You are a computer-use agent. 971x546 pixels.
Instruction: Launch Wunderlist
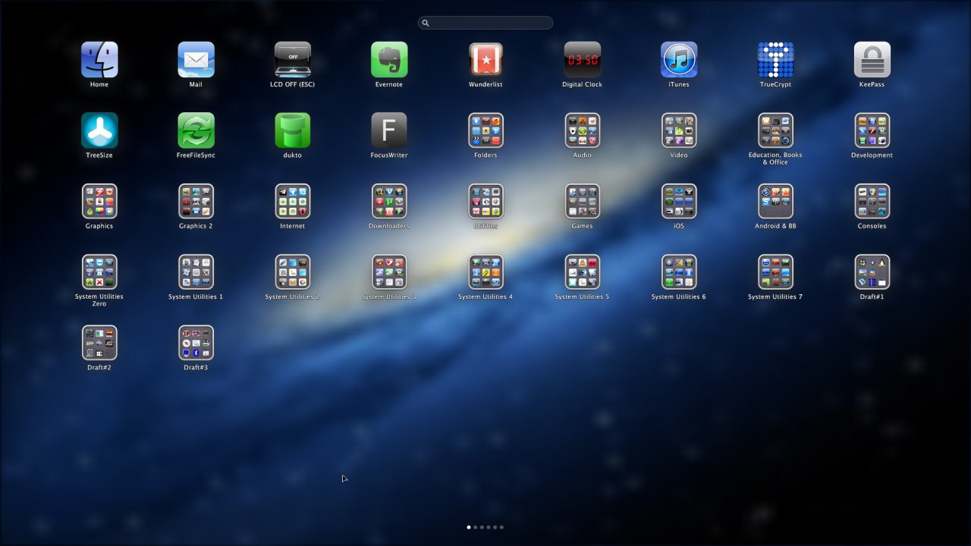click(485, 60)
